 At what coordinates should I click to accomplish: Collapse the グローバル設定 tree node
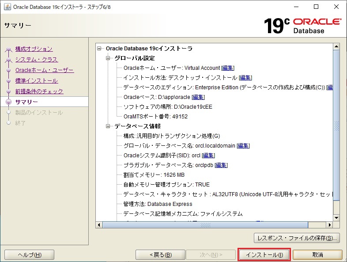[x=108, y=58]
